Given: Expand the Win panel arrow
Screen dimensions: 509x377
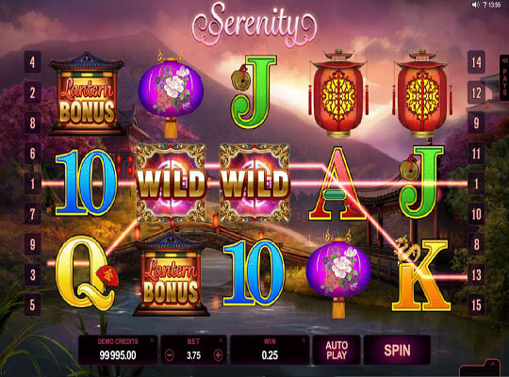Looking at the screenshot, I should [x=304, y=340].
